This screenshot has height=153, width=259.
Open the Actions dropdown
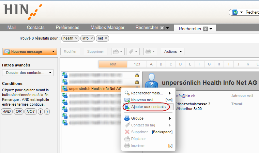tap(172, 51)
